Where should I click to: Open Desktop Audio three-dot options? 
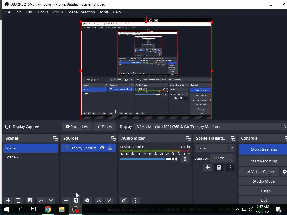coord(185,159)
